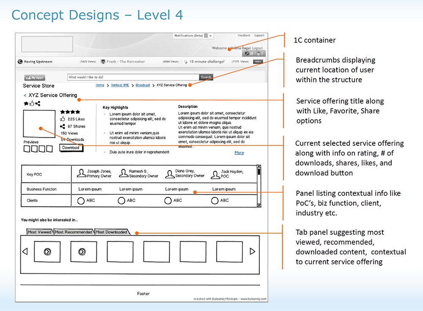
Task: Click the carousel right arrow
Action: coord(252,251)
